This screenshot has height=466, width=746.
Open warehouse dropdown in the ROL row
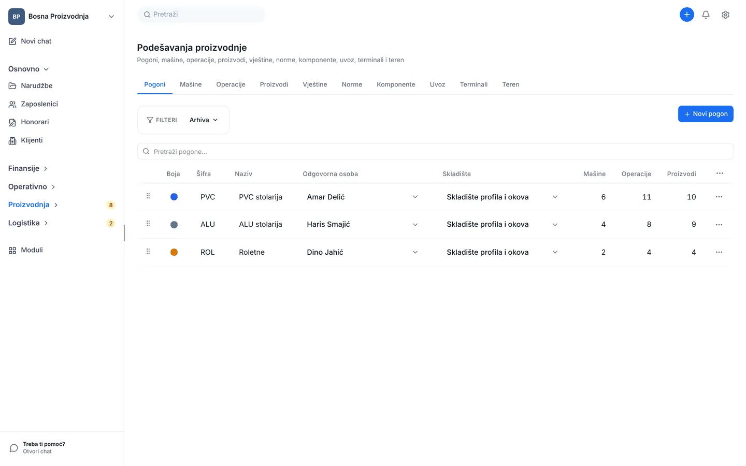(502, 252)
